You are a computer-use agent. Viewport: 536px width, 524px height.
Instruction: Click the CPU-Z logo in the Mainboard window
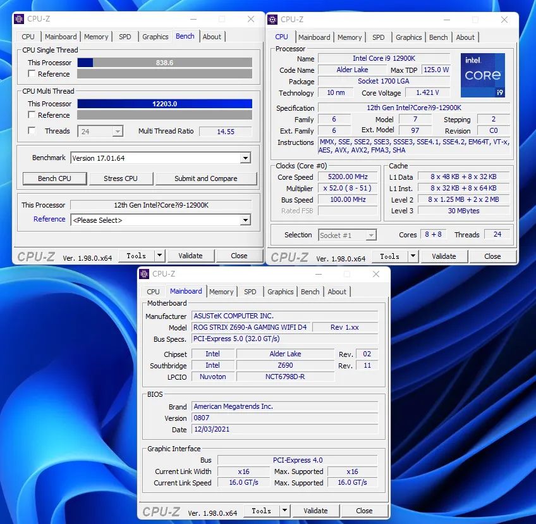coord(161,510)
